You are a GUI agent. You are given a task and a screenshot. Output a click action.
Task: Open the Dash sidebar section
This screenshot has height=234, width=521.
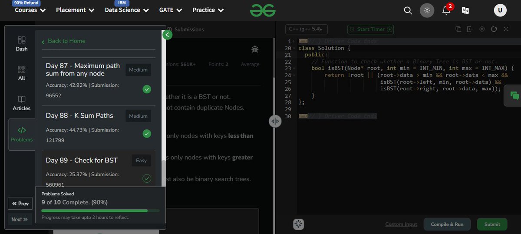point(22,43)
